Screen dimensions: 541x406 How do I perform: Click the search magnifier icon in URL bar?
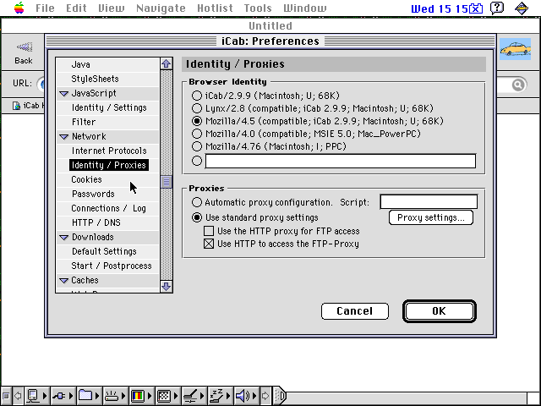click(x=518, y=85)
